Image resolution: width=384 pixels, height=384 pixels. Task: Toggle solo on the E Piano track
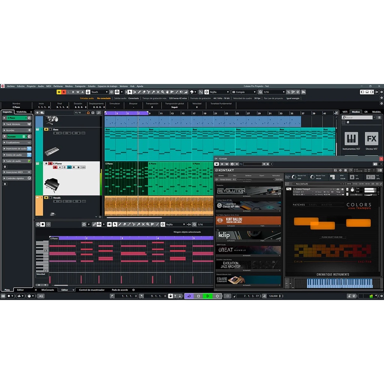[50, 163]
